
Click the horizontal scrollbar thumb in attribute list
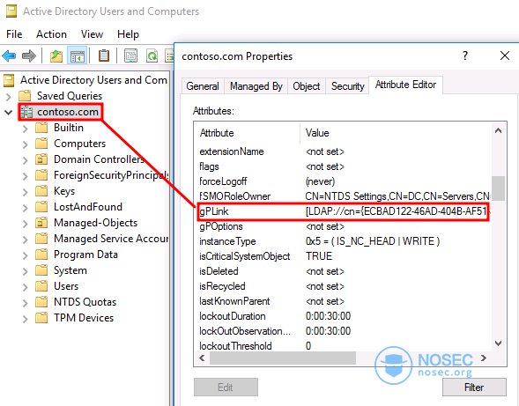point(283,358)
